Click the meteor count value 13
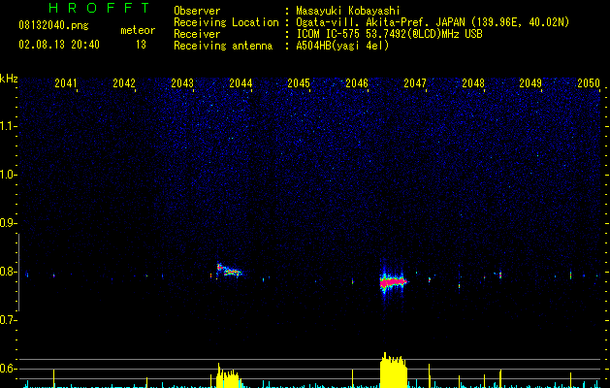This screenshot has width=610, height=388. pyautogui.click(x=141, y=45)
